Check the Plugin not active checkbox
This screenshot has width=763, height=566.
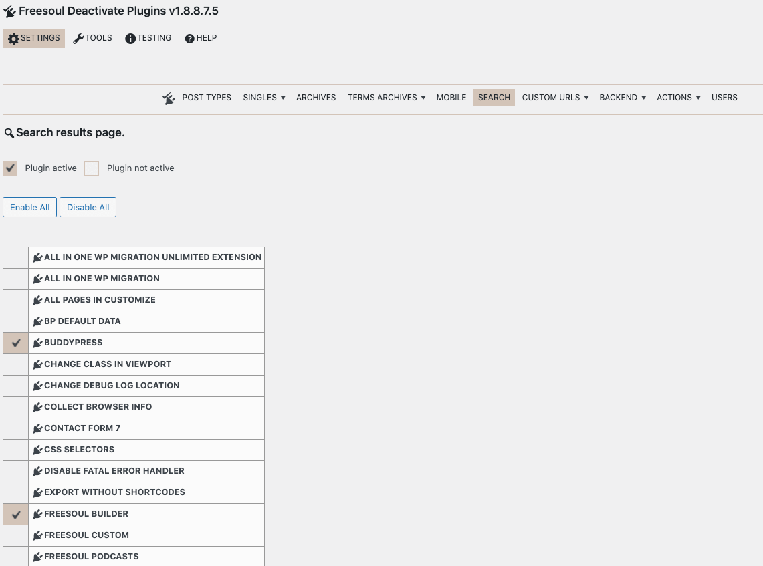(91, 168)
